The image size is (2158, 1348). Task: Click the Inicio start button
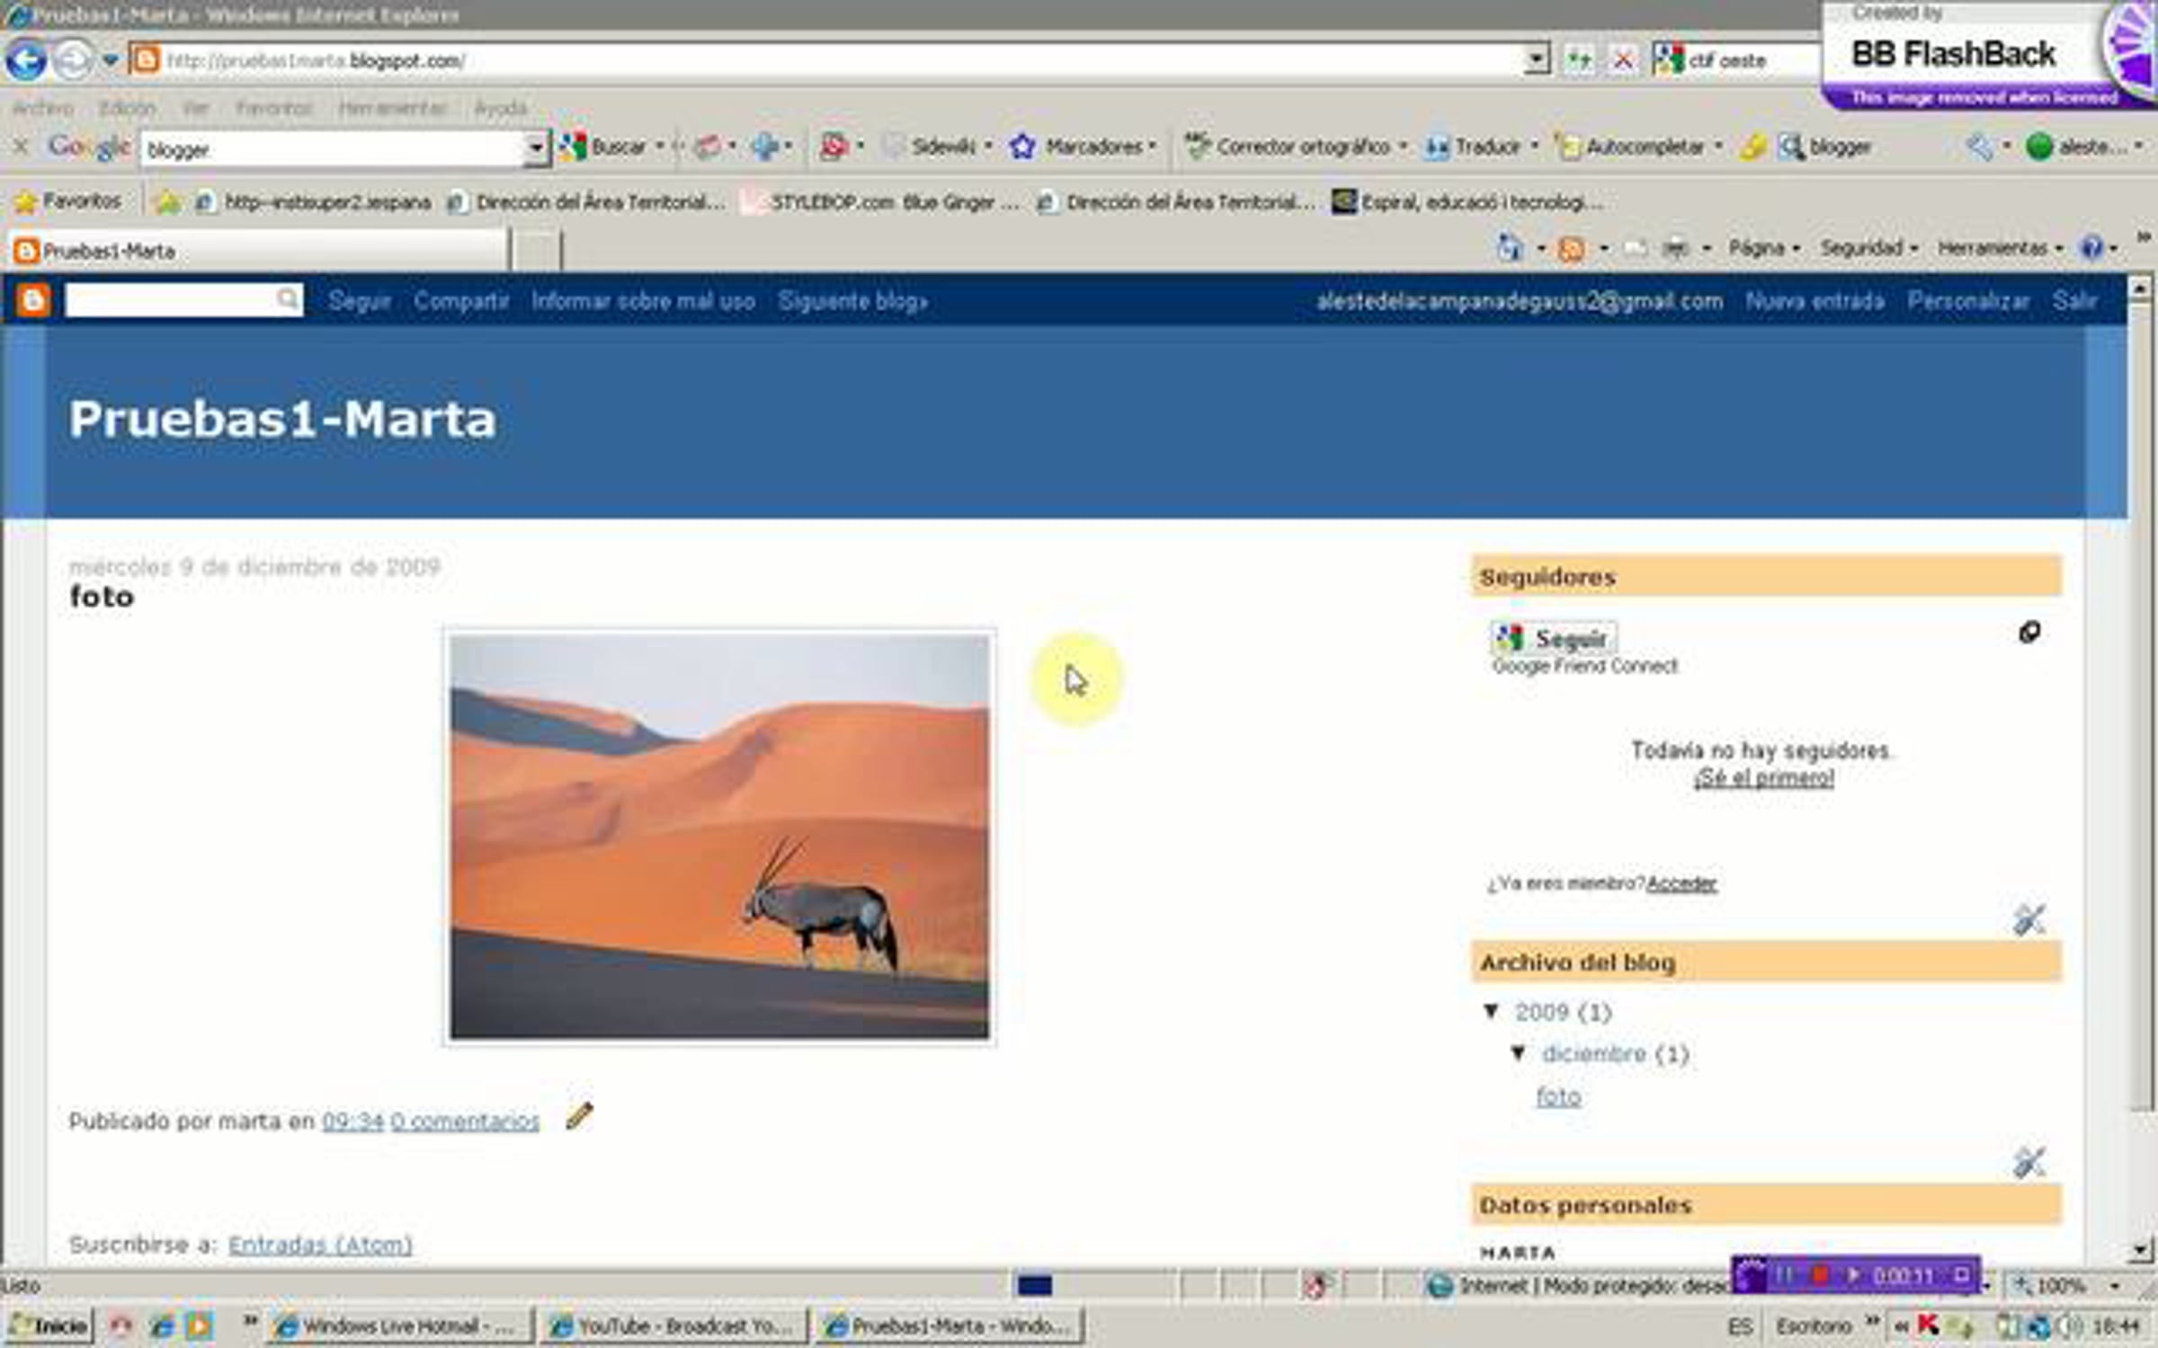click(49, 1326)
